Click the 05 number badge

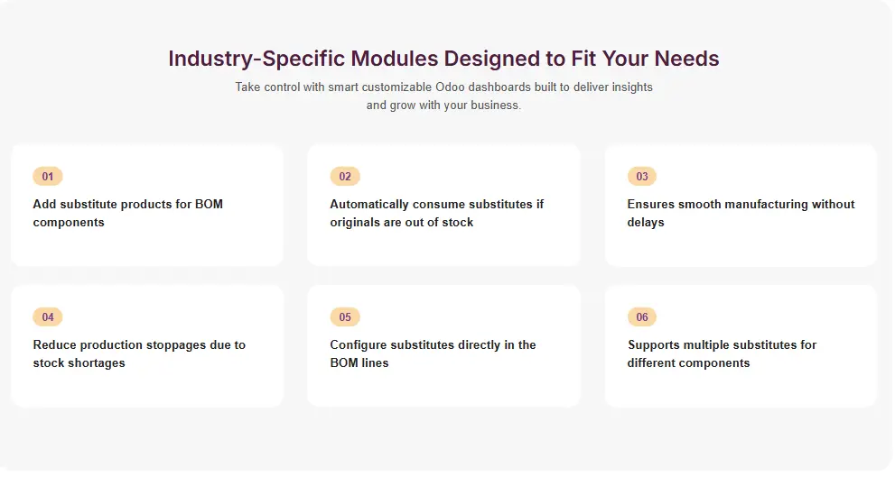pyautogui.click(x=345, y=316)
